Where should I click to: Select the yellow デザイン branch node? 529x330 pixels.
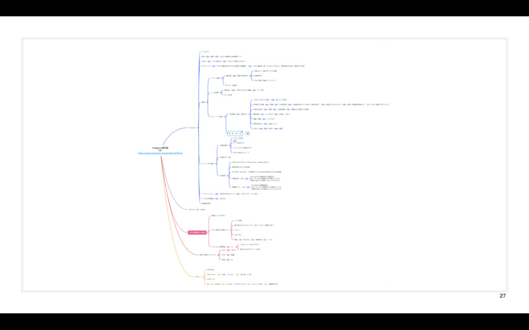click(x=198, y=277)
